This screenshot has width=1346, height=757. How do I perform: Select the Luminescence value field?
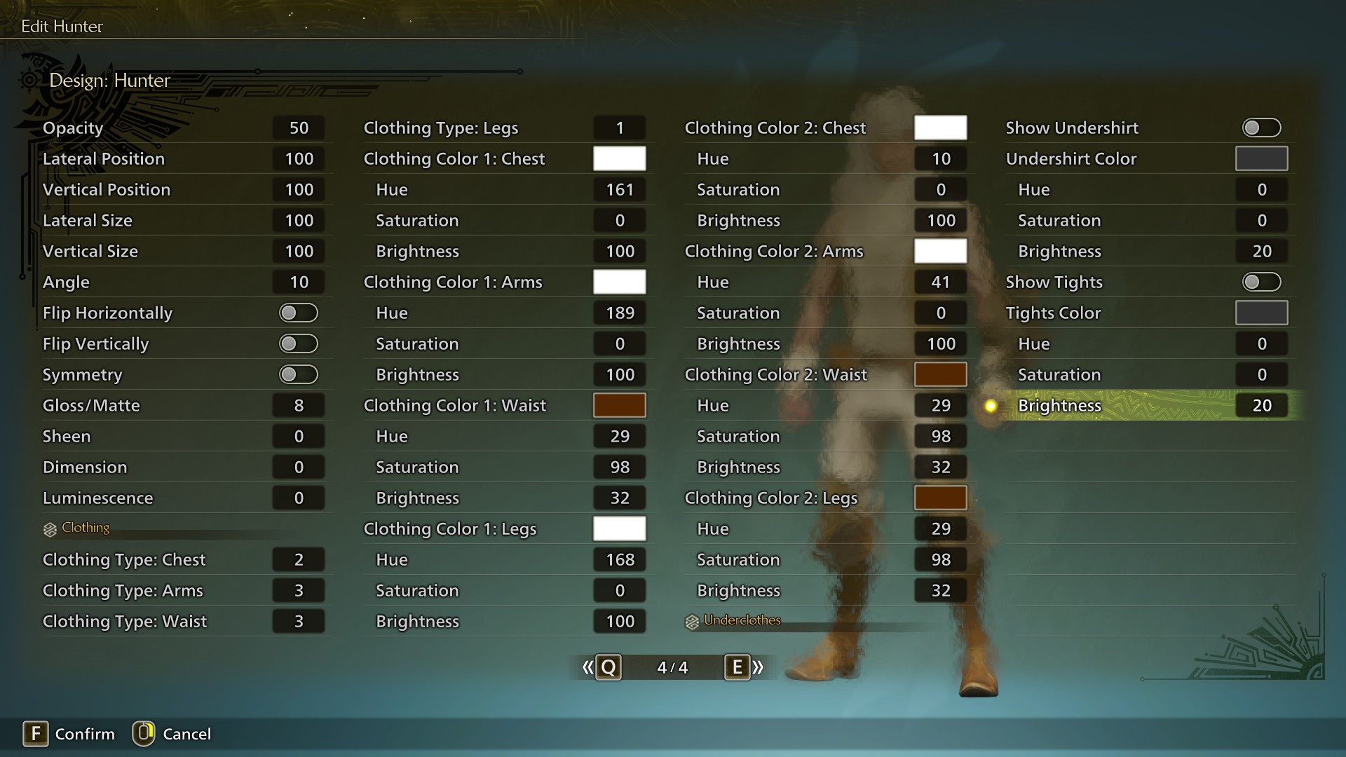coord(299,498)
